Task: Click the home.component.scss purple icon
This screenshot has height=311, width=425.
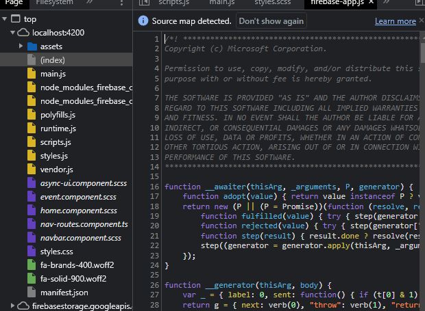Action: pyautogui.click(x=32, y=211)
